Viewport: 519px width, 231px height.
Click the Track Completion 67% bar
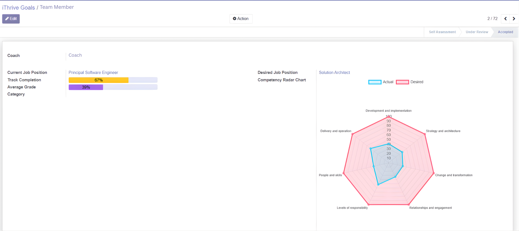coord(113,80)
